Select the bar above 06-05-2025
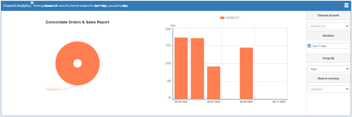Viewport: 352px width, 117px height. 181,68
